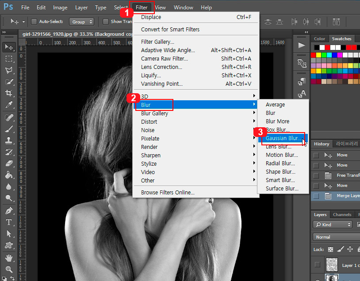This screenshot has width=360, height=281.
Task: Open the File menu
Action: pyautogui.click(x=25, y=8)
